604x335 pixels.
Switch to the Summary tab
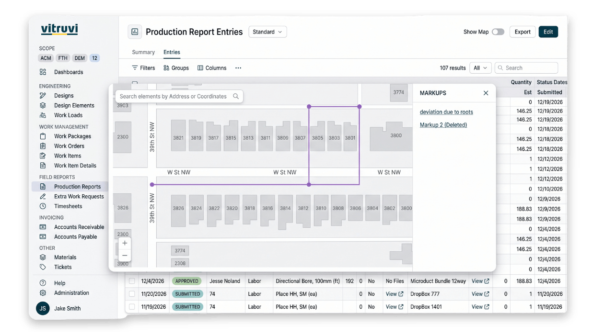tap(143, 52)
